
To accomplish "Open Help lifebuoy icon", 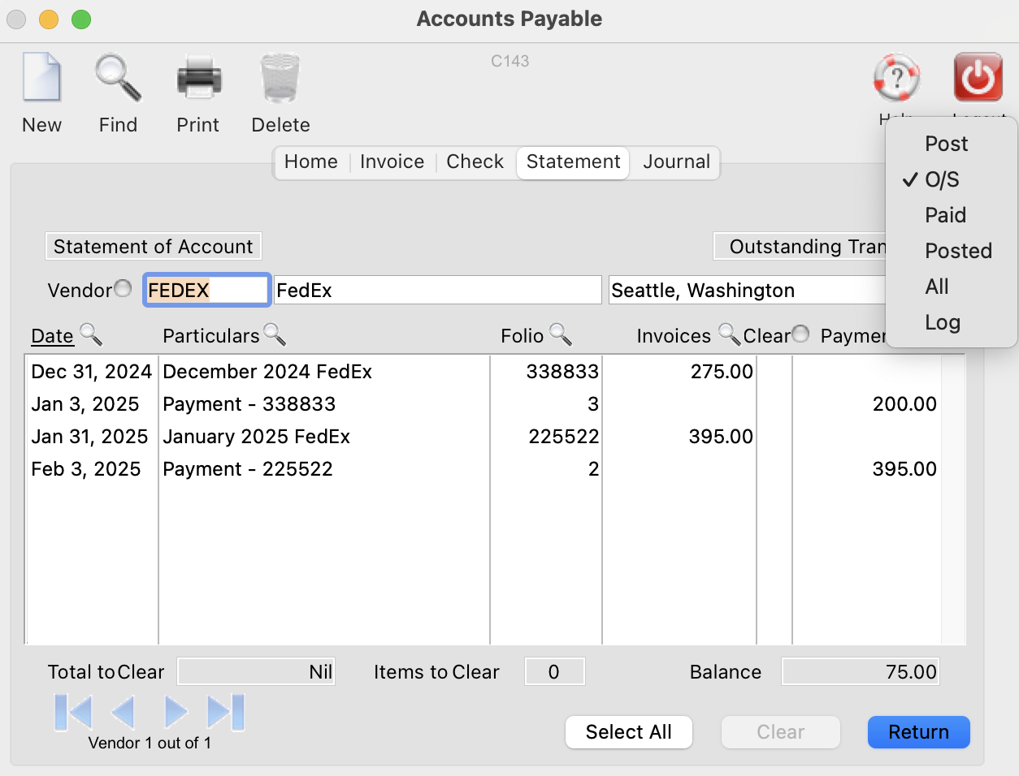I will pos(896,78).
